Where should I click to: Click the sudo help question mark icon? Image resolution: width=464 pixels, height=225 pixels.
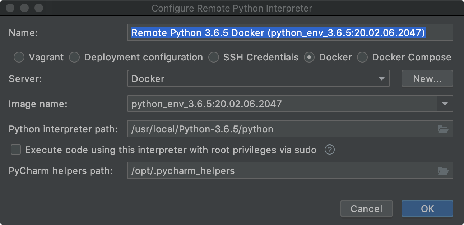click(x=329, y=150)
